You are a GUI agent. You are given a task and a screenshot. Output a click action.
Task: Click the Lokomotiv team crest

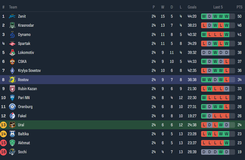[12, 52]
